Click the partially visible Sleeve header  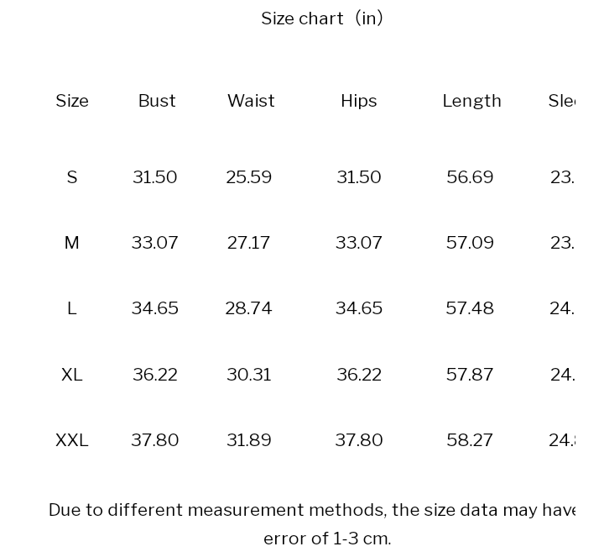coord(562,101)
